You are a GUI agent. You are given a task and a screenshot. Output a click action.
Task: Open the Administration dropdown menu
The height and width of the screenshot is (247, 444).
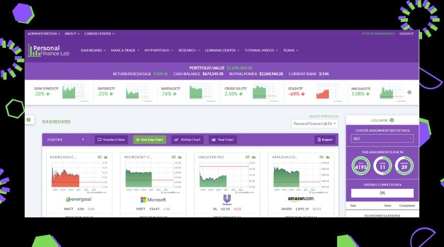pyautogui.click(x=44, y=33)
